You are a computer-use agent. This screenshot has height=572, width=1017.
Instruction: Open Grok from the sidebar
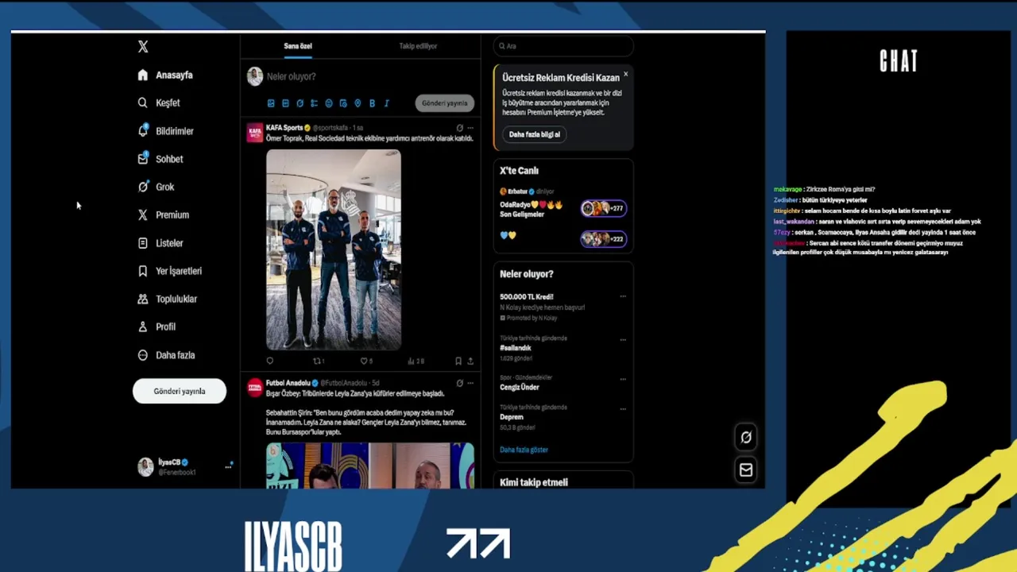[156, 187]
